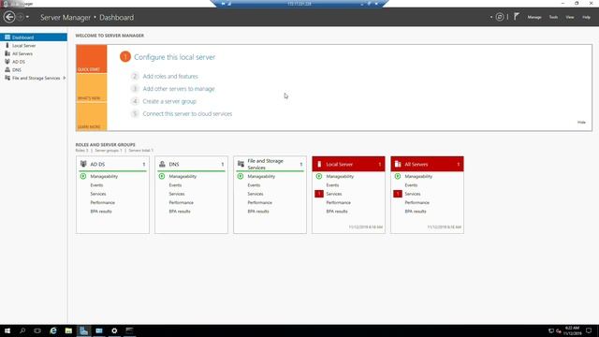The width and height of the screenshot is (599, 337).
Task: Select Dashboard in the sidebar
Action: pos(34,37)
